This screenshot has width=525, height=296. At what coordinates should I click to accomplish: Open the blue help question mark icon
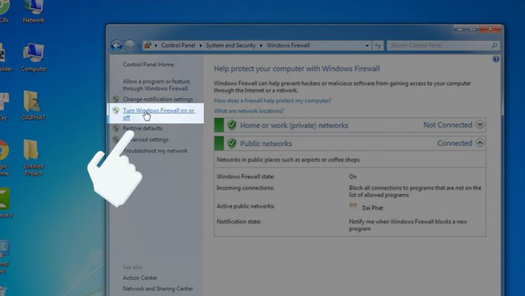496,60
